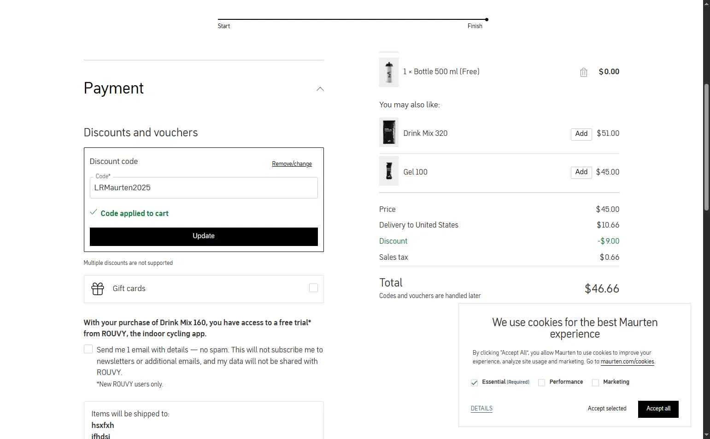
Task: Click the Drink Mix 320 product thumbnail
Action: 389,132
